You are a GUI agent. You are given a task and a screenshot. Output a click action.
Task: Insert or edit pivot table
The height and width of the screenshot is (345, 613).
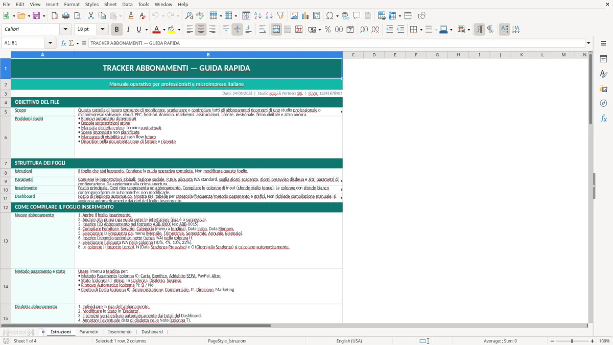(317, 16)
